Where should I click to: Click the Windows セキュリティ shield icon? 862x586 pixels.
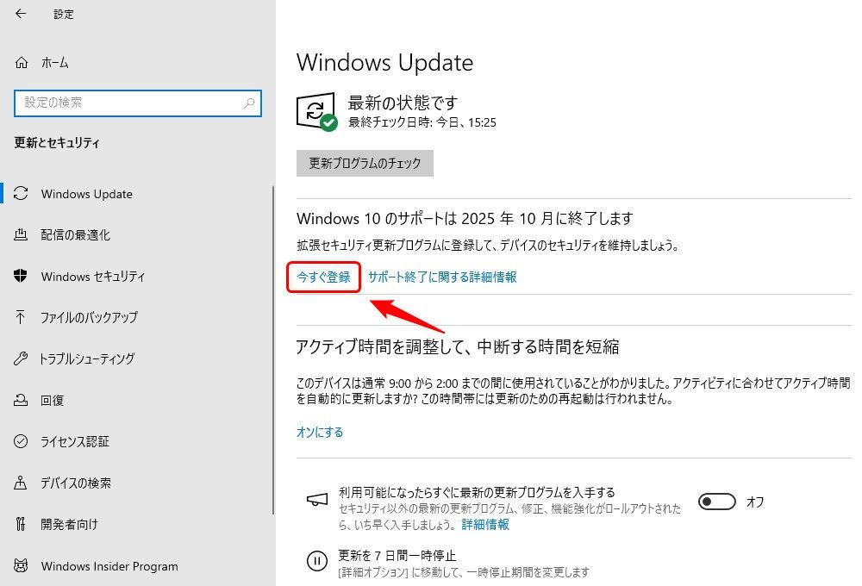(21, 276)
